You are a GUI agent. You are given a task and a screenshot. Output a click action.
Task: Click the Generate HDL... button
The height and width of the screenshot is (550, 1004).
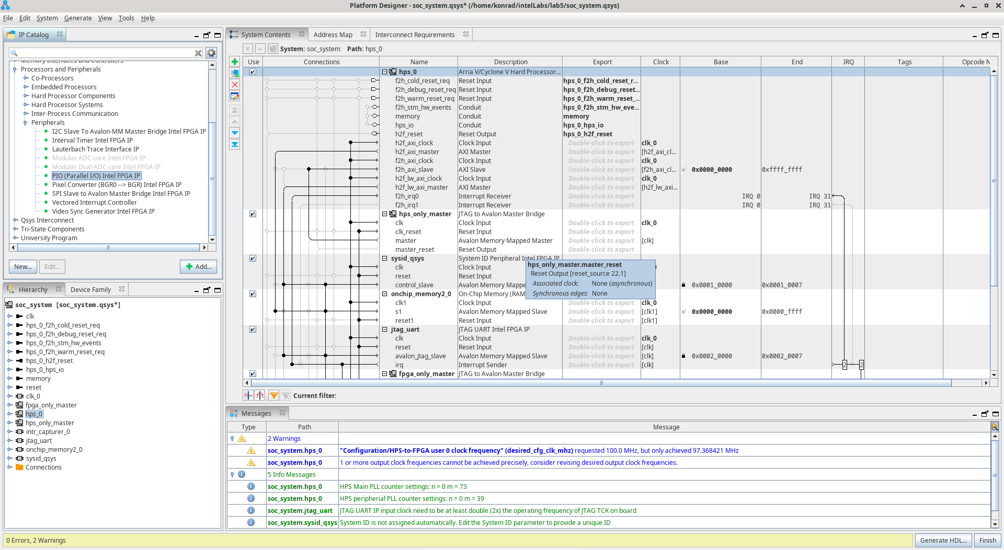[943, 541]
